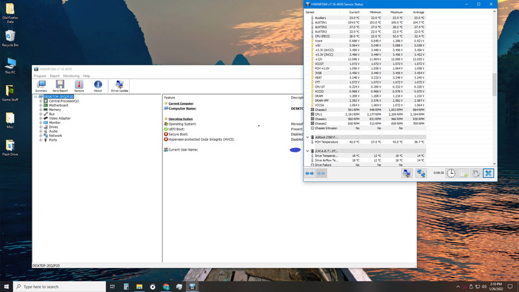Viewport: 519px width, 292px height.
Task: Select Audio in the hardware tree
Action: [53, 131]
